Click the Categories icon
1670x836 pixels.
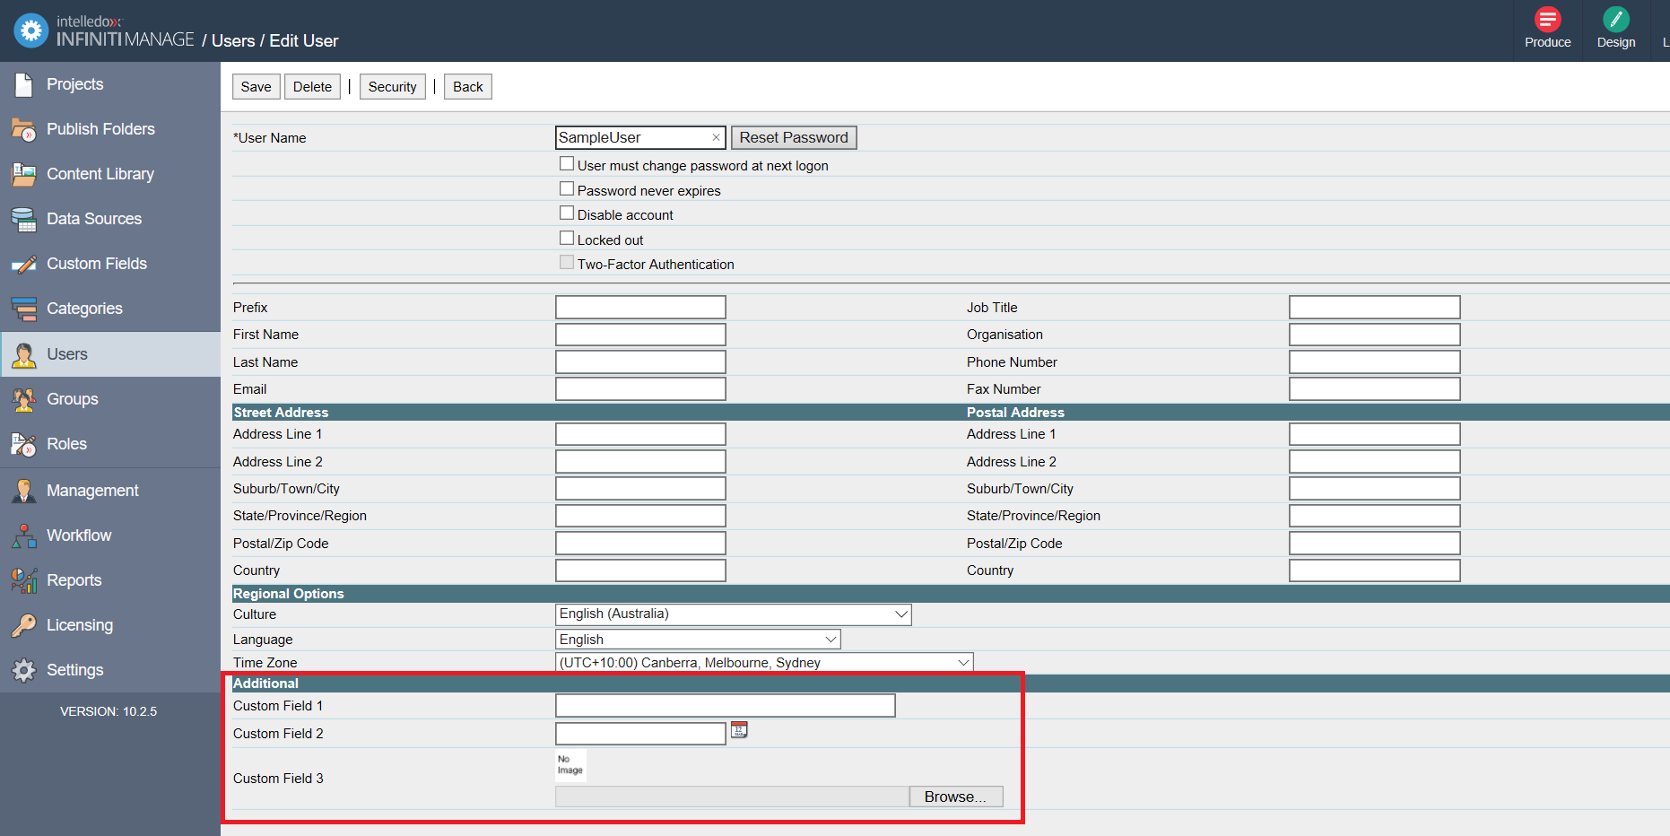click(24, 309)
